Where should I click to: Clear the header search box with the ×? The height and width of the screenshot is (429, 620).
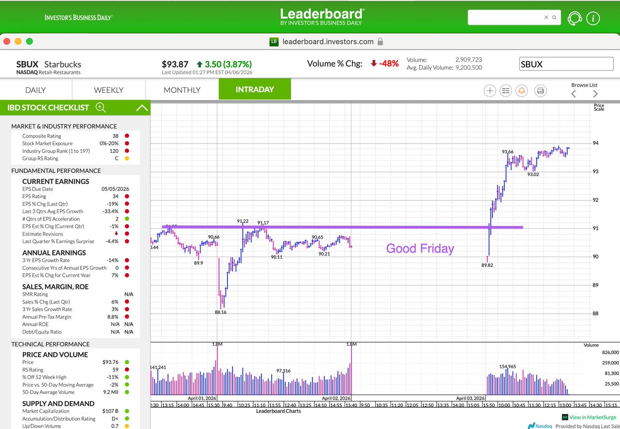[x=546, y=18]
